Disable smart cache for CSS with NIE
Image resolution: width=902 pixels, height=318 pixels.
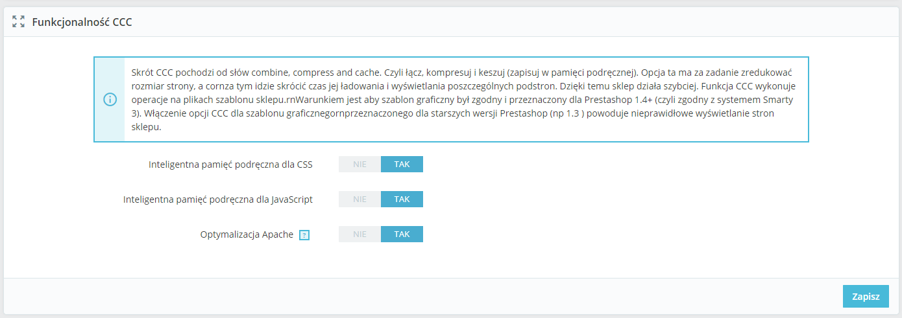(360, 165)
